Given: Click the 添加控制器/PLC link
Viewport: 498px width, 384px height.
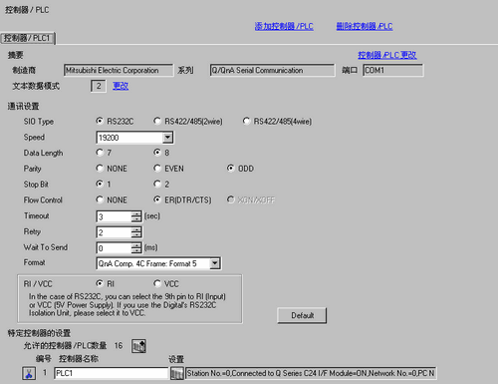Looking at the screenshot, I should (x=284, y=26).
